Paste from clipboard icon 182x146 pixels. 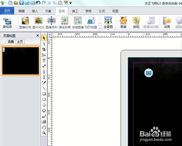60,3
